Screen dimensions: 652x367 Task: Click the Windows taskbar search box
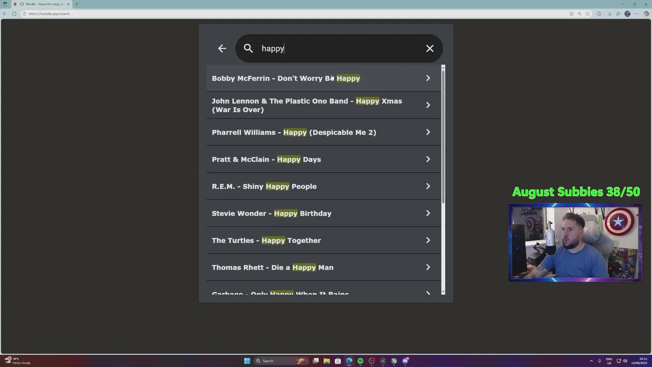click(x=281, y=361)
